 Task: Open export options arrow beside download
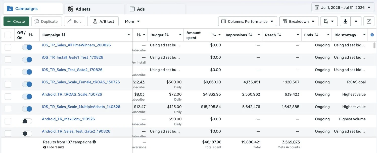click(356, 21)
